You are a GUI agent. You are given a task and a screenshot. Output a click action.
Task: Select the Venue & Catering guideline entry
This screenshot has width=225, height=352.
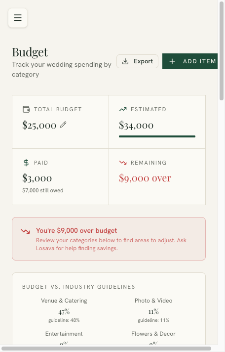[64, 310]
